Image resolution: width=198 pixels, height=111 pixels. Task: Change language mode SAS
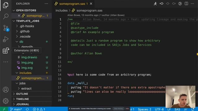coord(177,109)
